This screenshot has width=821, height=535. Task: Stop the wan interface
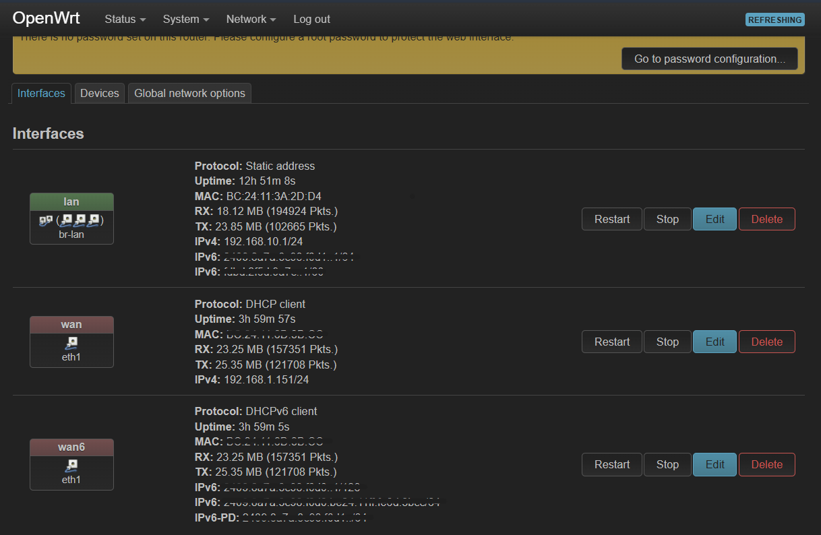click(667, 342)
